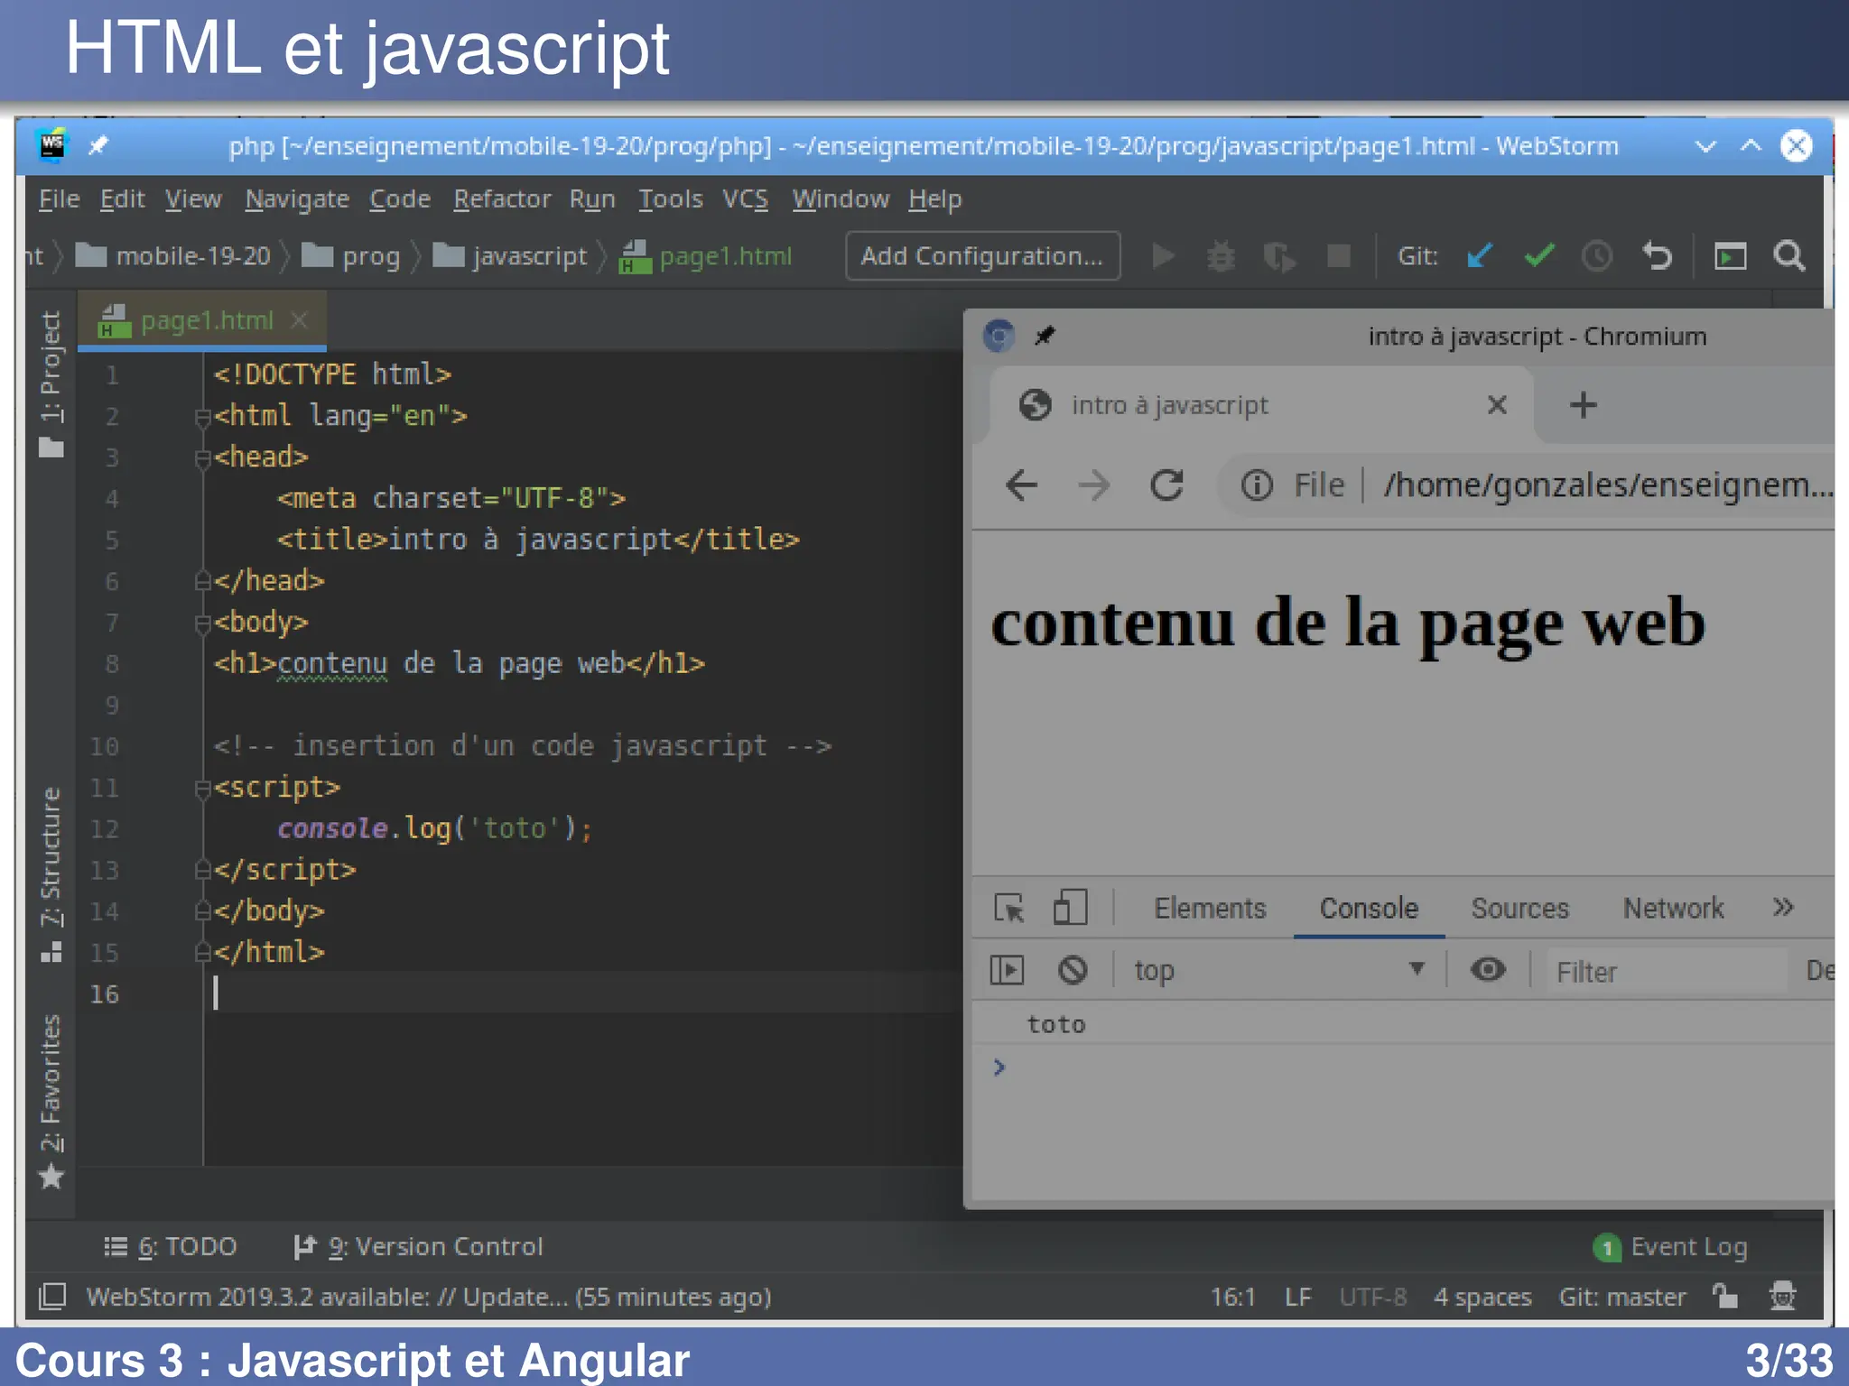Viewport: 1849px width, 1386px height.
Task: Click Add Configuration... button
Action: point(982,256)
